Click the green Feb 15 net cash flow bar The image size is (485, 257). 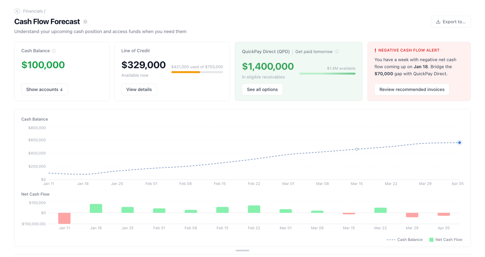click(222, 210)
